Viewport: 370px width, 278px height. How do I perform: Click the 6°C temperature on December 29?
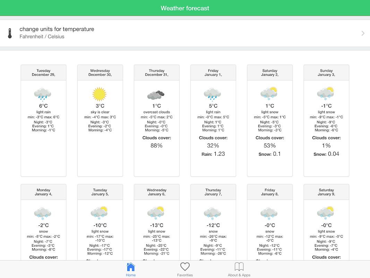pyautogui.click(x=43, y=106)
